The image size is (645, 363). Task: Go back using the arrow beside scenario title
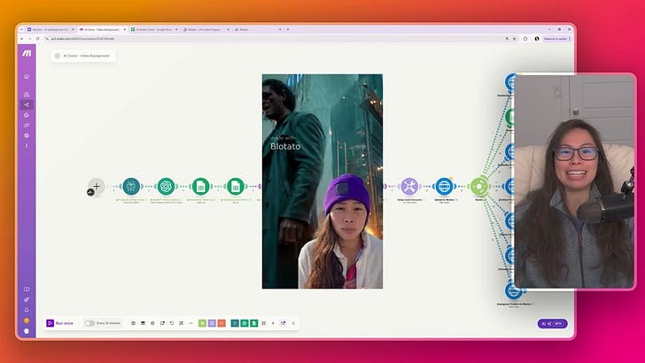pos(58,56)
